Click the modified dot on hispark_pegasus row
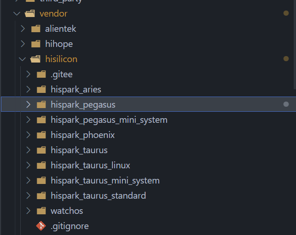This screenshot has width=296, height=235. (x=286, y=104)
